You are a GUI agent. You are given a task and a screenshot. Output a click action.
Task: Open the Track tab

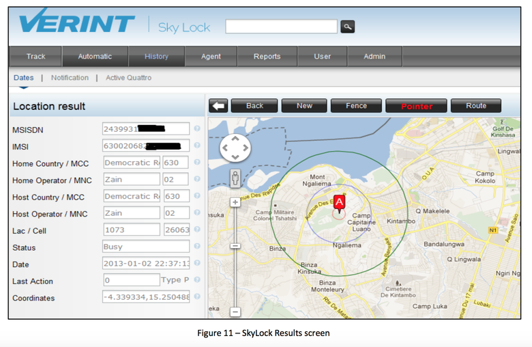35,57
